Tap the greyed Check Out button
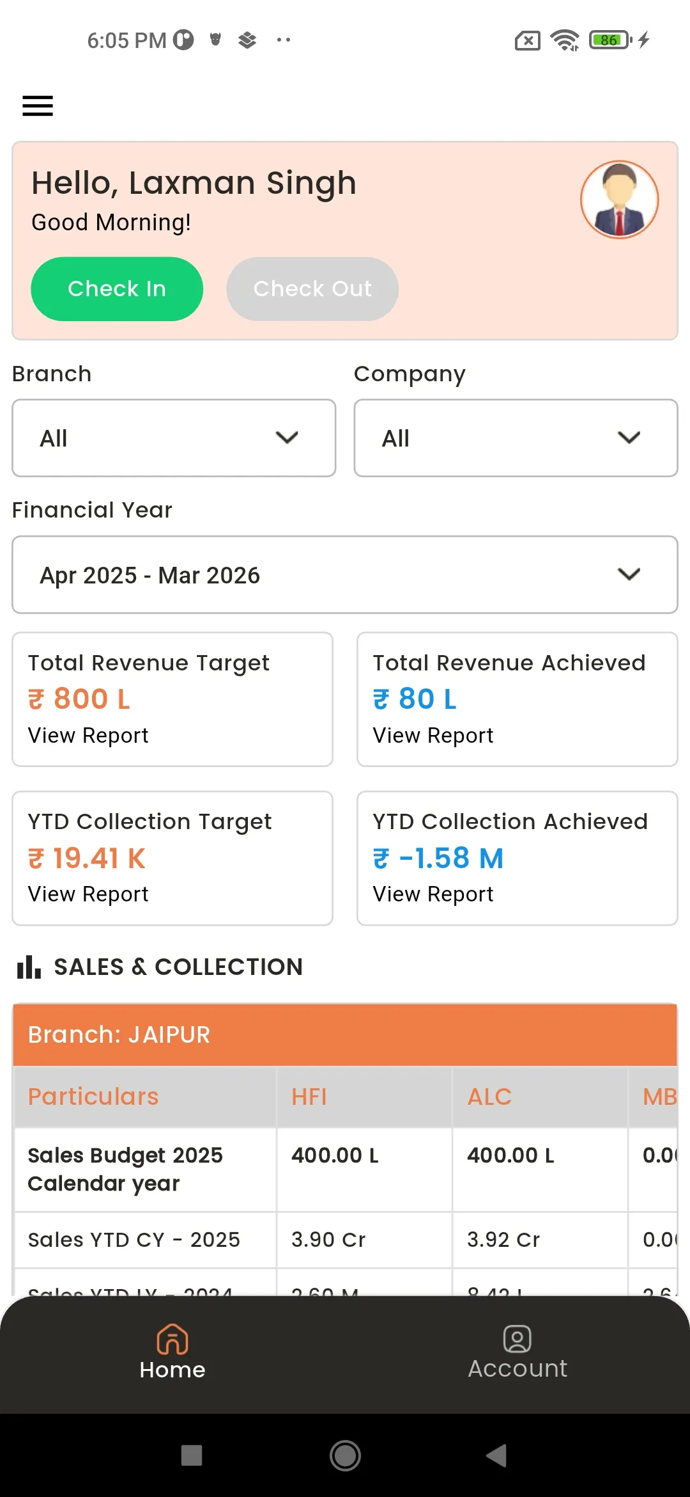Image resolution: width=690 pixels, height=1497 pixels. coord(312,289)
